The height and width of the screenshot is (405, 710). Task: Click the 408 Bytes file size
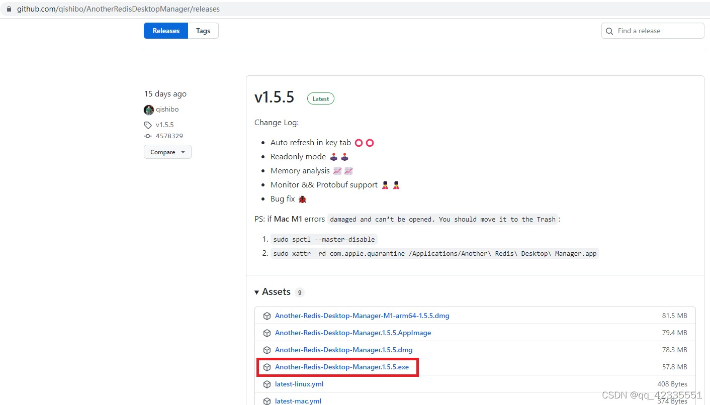pos(672,384)
